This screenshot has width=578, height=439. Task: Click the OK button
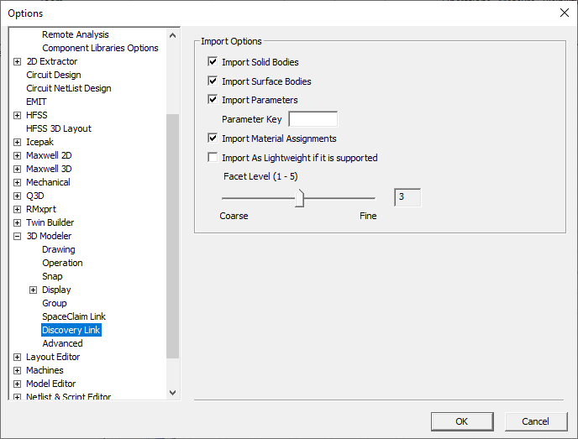coord(462,421)
